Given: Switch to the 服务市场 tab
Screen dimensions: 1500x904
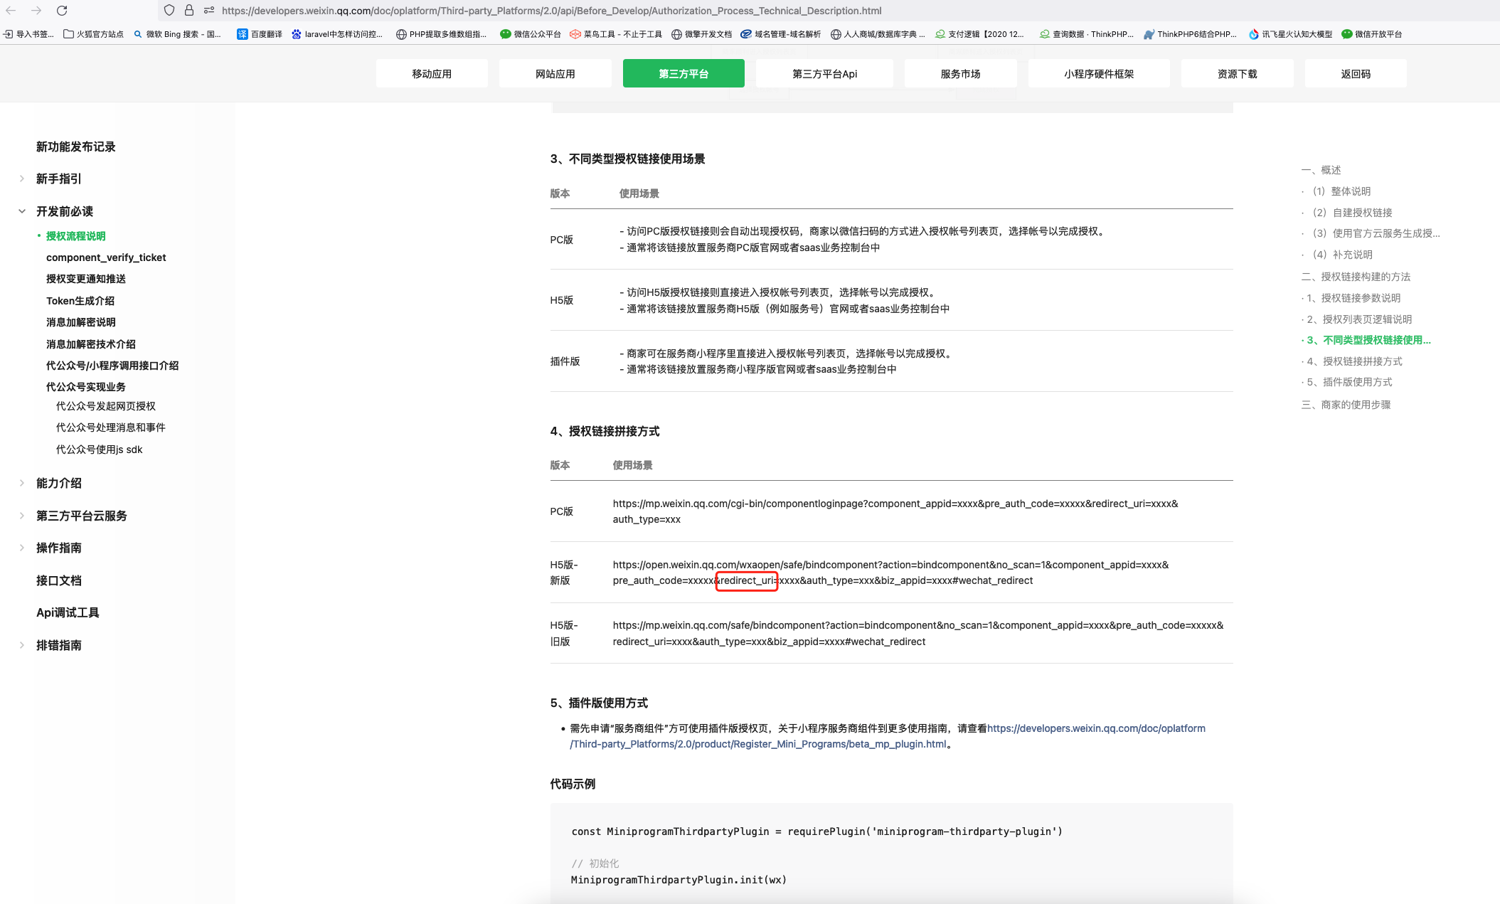Looking at the screenshot, I should coord(960,74).
